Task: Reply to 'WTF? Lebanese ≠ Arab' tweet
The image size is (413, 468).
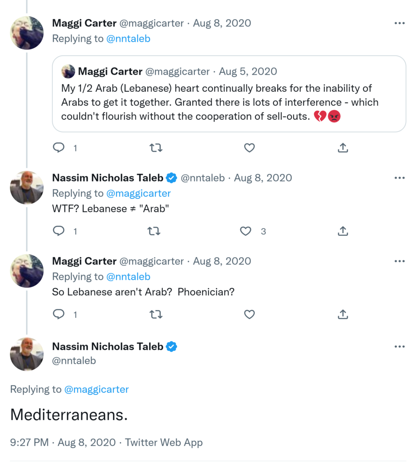Action: click(59, 231)
